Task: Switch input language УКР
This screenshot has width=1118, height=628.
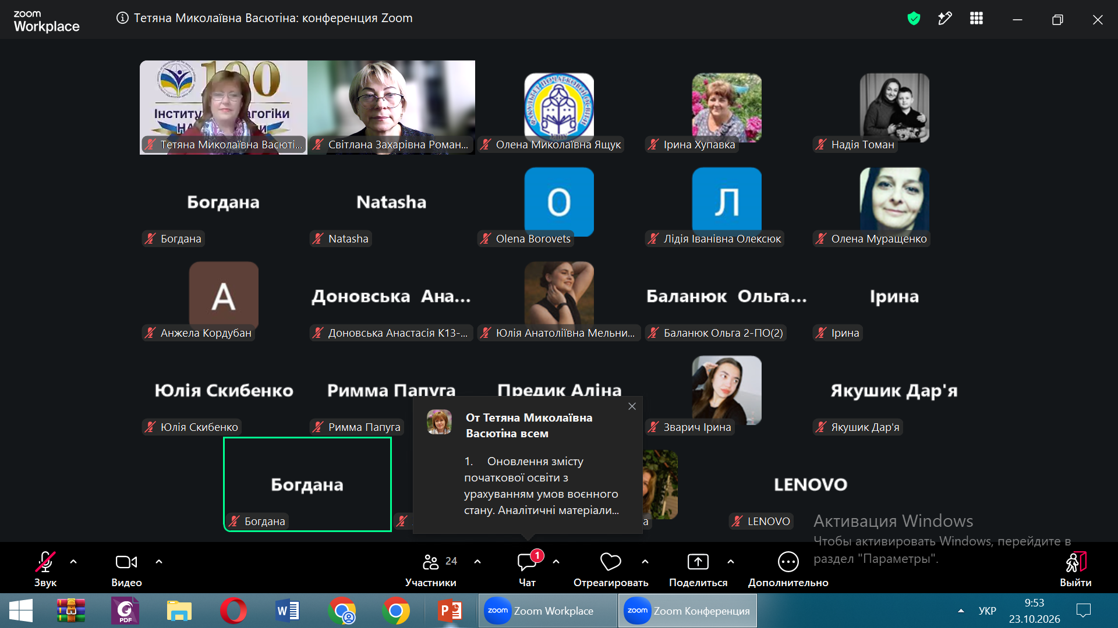Action: (x=987, y=611)
